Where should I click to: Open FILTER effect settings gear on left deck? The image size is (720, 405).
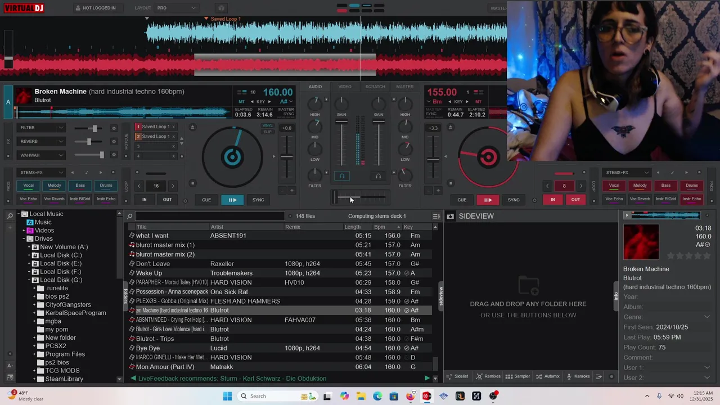[114, 128]
